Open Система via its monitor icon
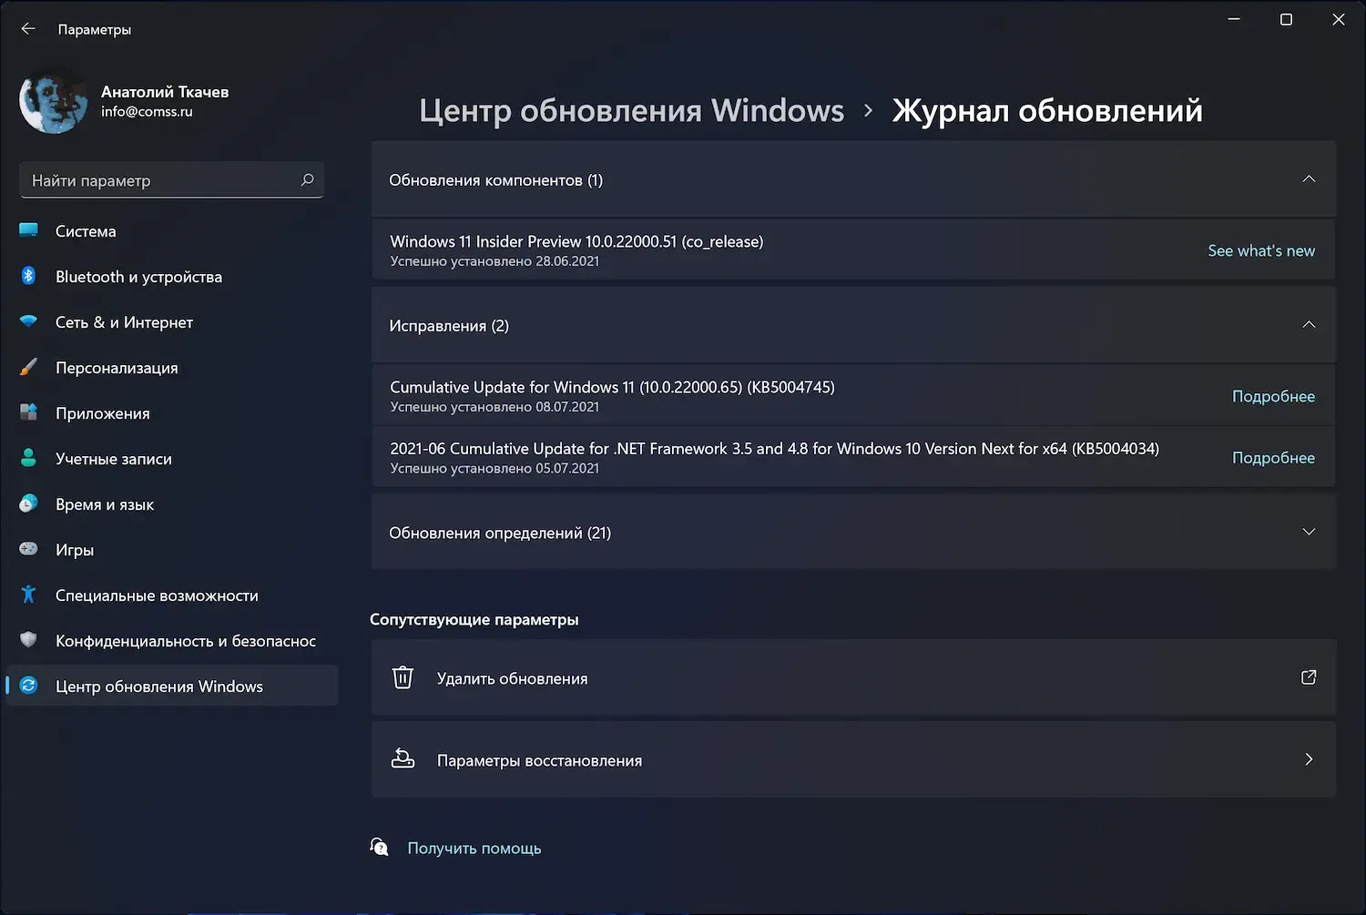The height and width of the screenshot is (915, 1366). [x=28, y=230]
